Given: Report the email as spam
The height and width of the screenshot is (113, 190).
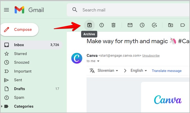Looking at the screenshot, I should [x=102, y=25].
